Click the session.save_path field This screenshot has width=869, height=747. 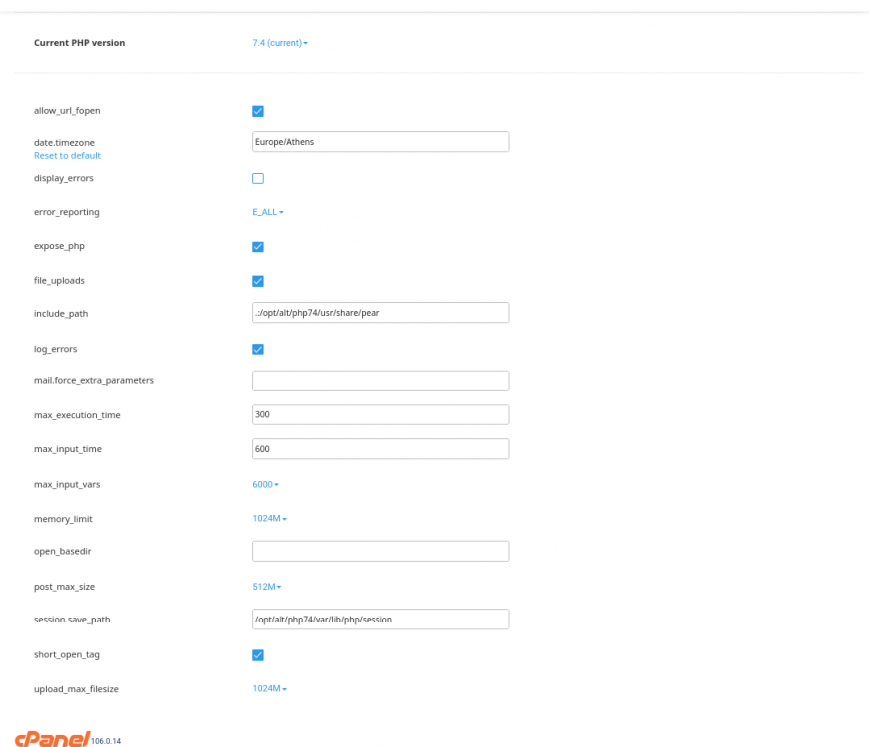pyautogui.click(x=381, y=619)
